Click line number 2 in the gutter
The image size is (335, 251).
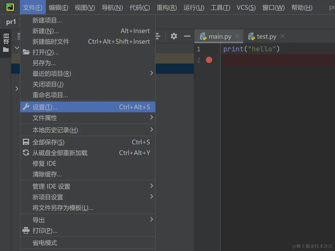pyautogui.click(x=199, y=60)
